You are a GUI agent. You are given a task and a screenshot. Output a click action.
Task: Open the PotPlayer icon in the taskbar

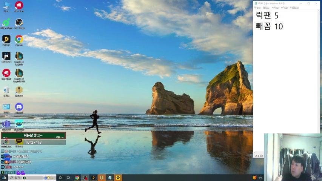point(93,178)
